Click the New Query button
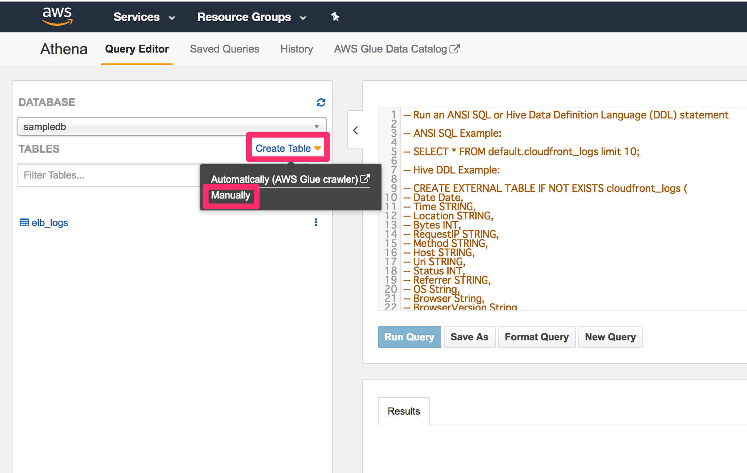 pyautogui.click(x=610, y=337)
